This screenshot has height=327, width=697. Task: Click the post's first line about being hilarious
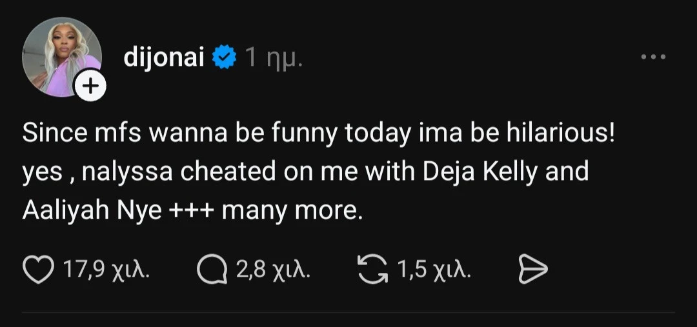tap(318, 134)
